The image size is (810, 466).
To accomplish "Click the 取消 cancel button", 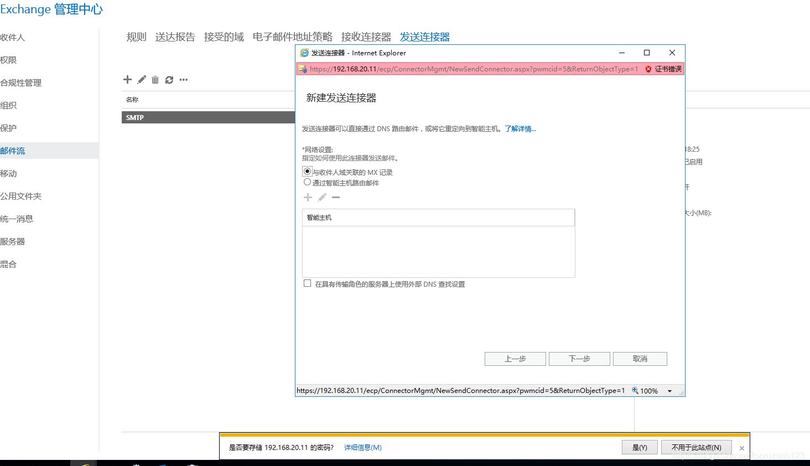I will coord(640,359).
